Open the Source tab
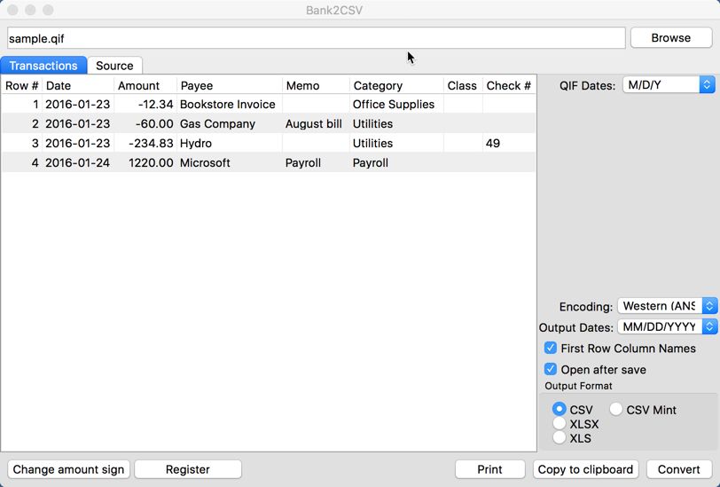 click(114, 66)
